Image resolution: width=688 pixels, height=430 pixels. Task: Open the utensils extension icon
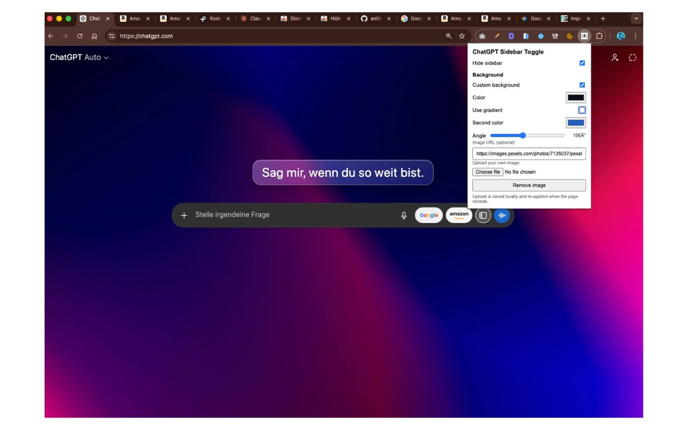[x=555, y=36]
